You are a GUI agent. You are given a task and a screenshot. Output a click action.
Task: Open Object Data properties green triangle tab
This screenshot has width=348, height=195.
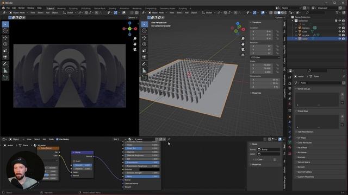tap(290, 142)
